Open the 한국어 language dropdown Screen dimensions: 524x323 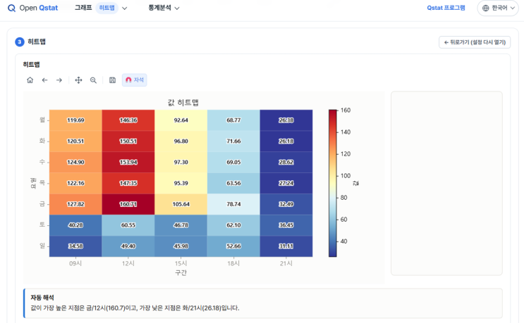coord(498,8)
